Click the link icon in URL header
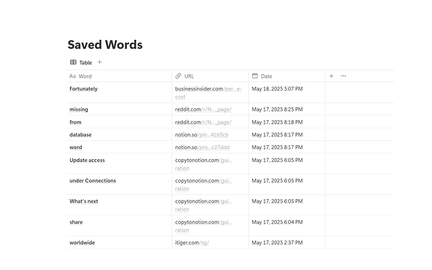 coord(178,76)
